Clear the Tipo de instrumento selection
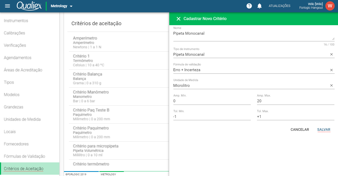 (x=331, y=54)
